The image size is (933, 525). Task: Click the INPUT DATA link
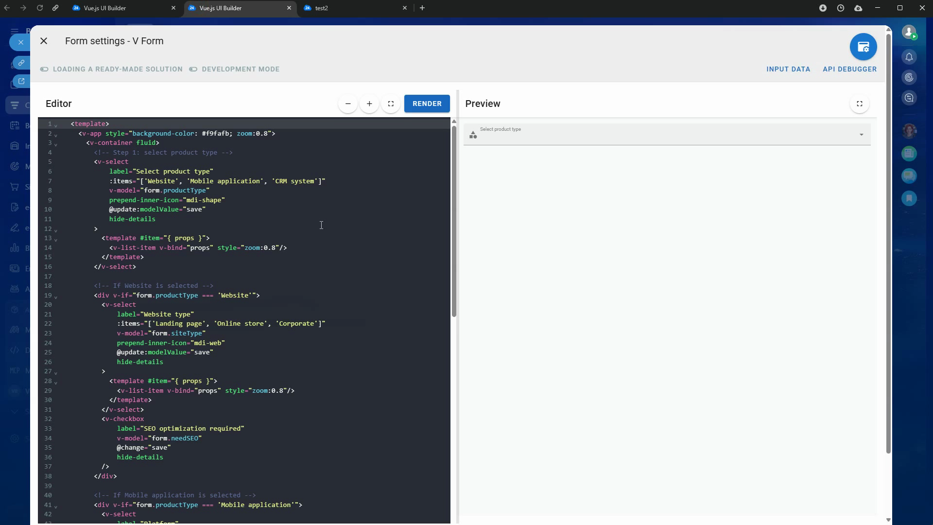788,69
